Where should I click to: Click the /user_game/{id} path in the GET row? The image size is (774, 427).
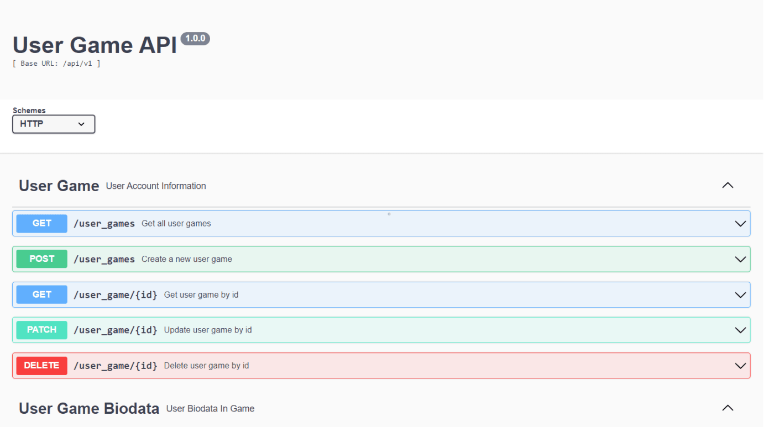tap(116, 295)
